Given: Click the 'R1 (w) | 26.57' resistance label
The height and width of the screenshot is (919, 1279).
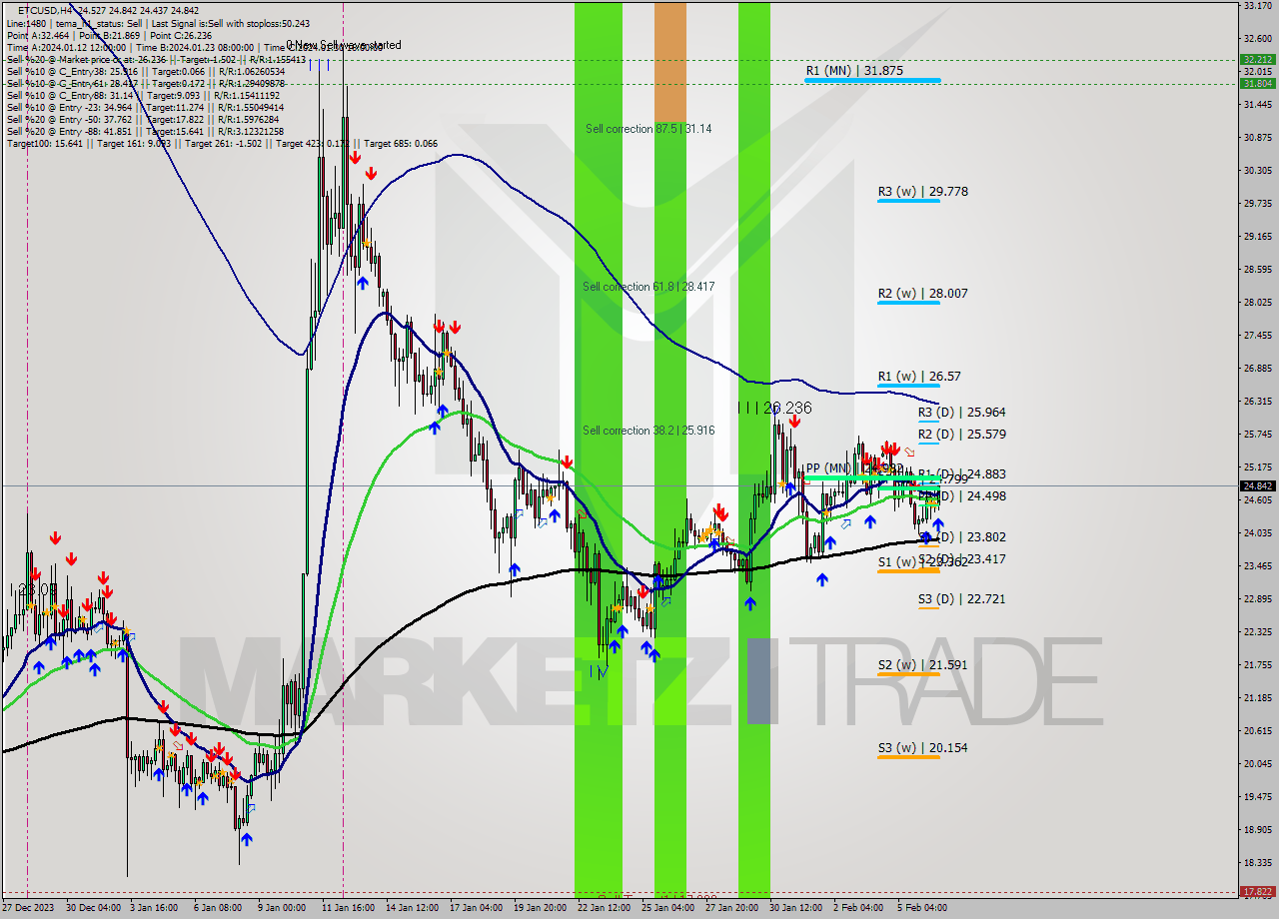Looking at the screenshot, I should pyautogui.click(x=918, y=377).
